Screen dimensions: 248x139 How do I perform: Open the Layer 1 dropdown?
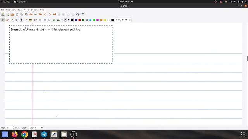pos(36,128)
